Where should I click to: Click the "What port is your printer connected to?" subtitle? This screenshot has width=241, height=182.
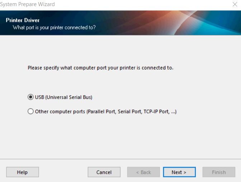[x=54, y=27]
